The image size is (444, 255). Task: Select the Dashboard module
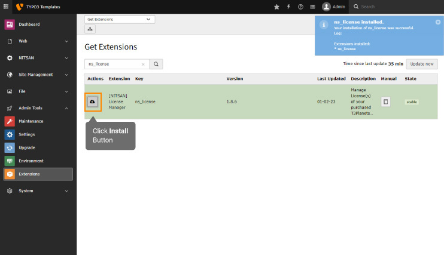(29, 24)
